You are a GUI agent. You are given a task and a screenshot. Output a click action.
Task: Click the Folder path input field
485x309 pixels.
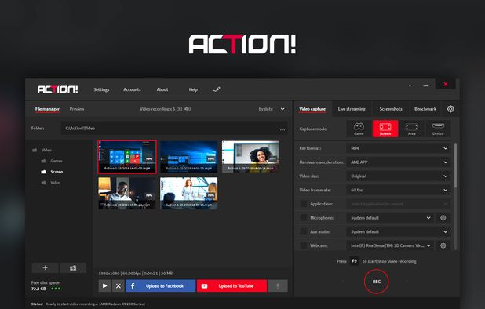[174, 129]
